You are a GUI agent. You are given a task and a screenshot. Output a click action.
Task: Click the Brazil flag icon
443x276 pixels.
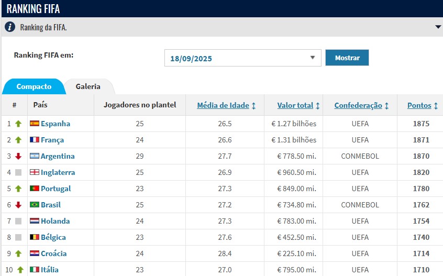point(35,205)
